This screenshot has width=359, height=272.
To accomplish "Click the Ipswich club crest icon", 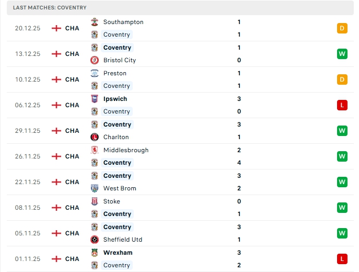I will point(95,99).
